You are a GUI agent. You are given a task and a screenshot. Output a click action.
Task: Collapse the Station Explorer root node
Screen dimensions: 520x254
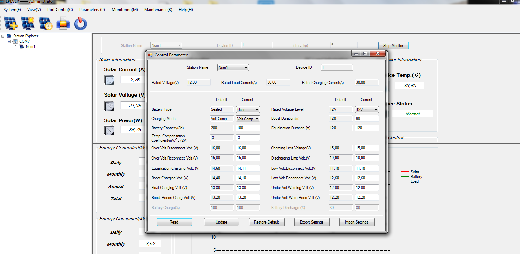[3, 36]
